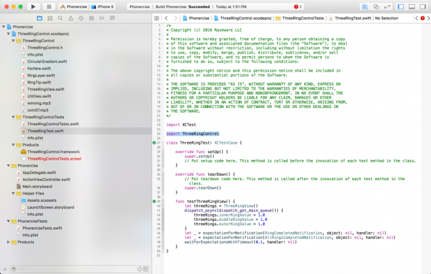
Task: Collapse the inner Products group
Action: click(x=13, y=145)
